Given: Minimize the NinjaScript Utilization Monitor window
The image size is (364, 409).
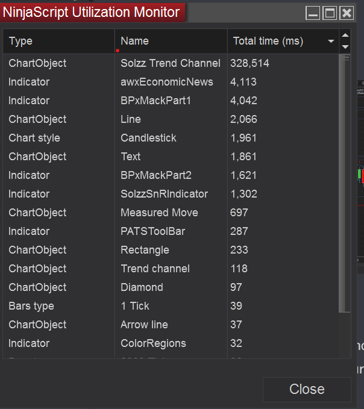Looking at the screenshot, I should point(313,13).
